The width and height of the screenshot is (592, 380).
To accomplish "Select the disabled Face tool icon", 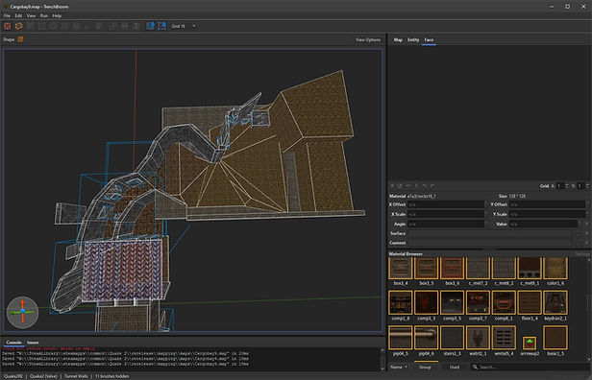I will [x=64, y=26].
